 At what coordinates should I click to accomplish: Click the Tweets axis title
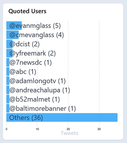click(70, 133)
